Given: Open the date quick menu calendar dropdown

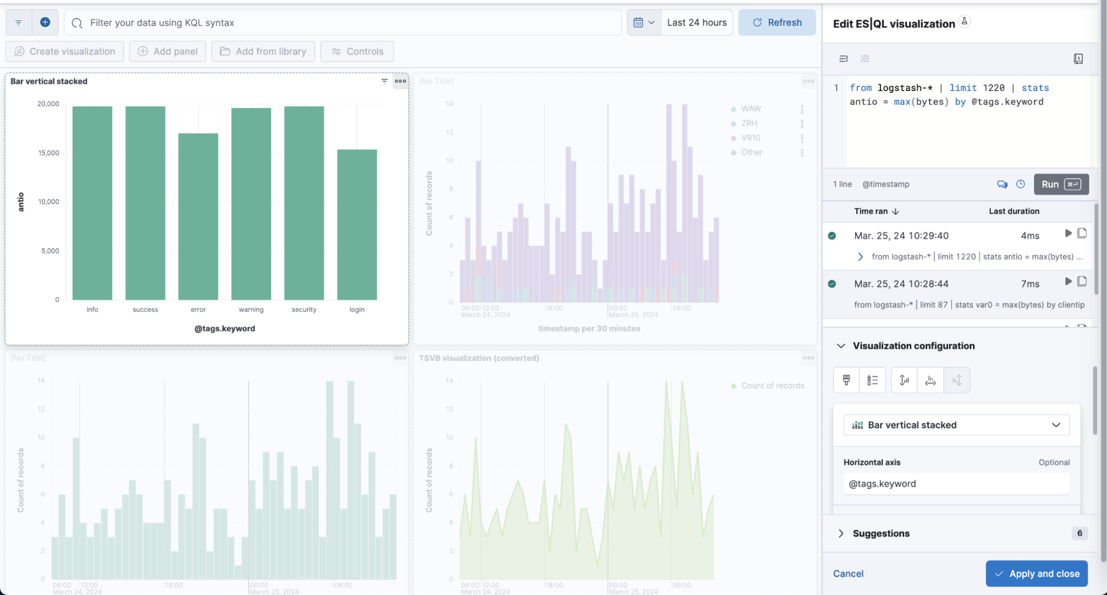Looking at the screenshot, I should [x=644, y=23].
